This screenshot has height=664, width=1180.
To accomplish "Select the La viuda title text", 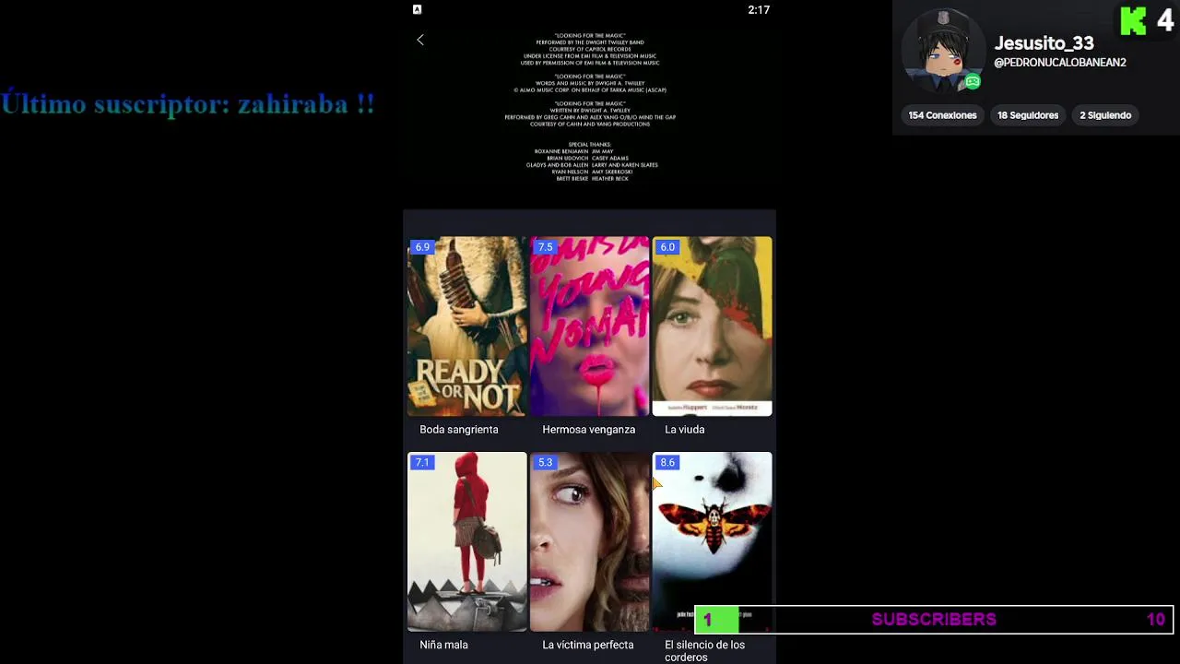I will click(x=685, y=430).
